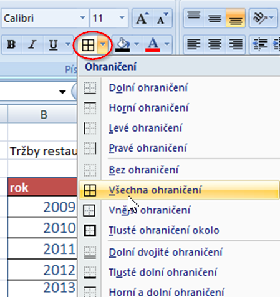Screen dimensions: 280x297
Task: Open orientation dropdown arrow
Action: pos(271,18)
